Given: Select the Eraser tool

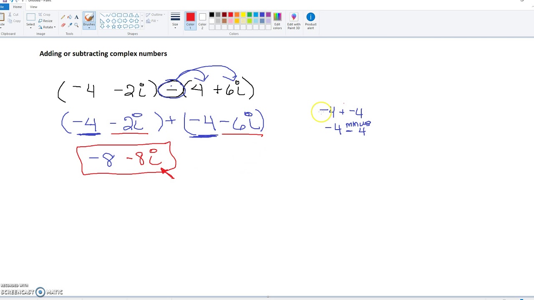Looking at the screenshot, I should coord(63,25).
